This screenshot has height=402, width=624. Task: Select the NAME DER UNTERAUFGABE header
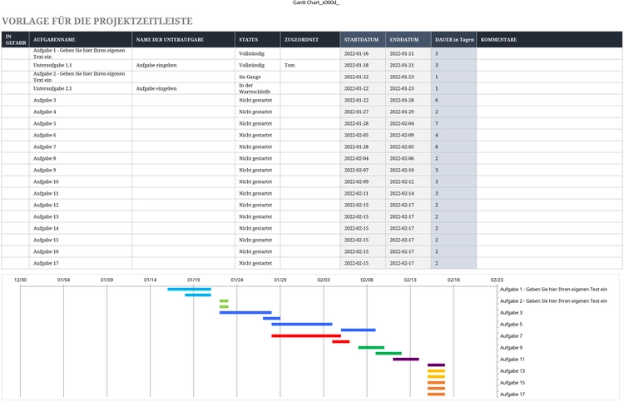click(184, 39)
